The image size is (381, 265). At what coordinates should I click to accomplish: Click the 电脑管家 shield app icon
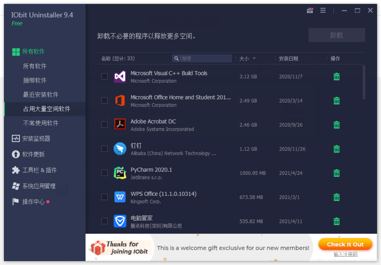[x=120, y=221]
